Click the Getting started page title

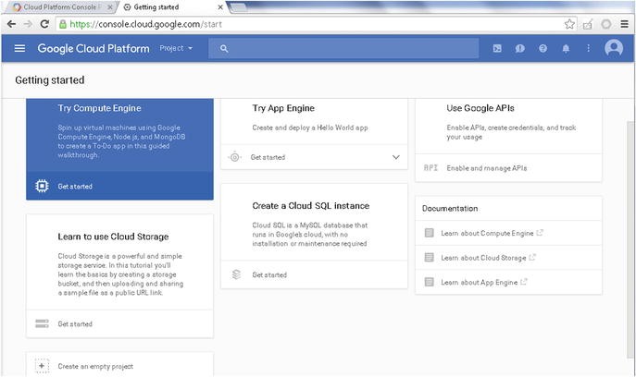[x=50, y=80]
